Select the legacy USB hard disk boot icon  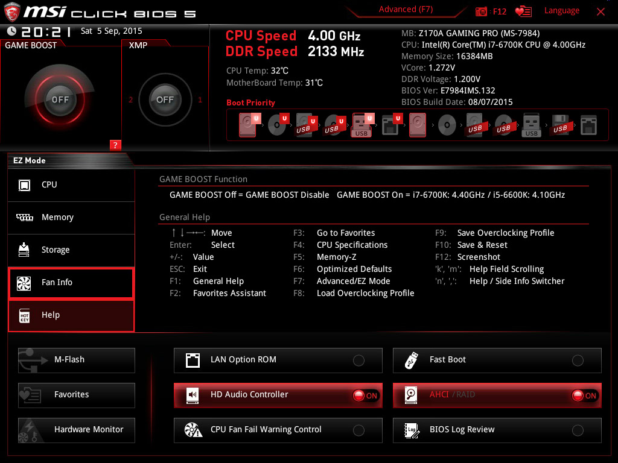click(475, 125)
